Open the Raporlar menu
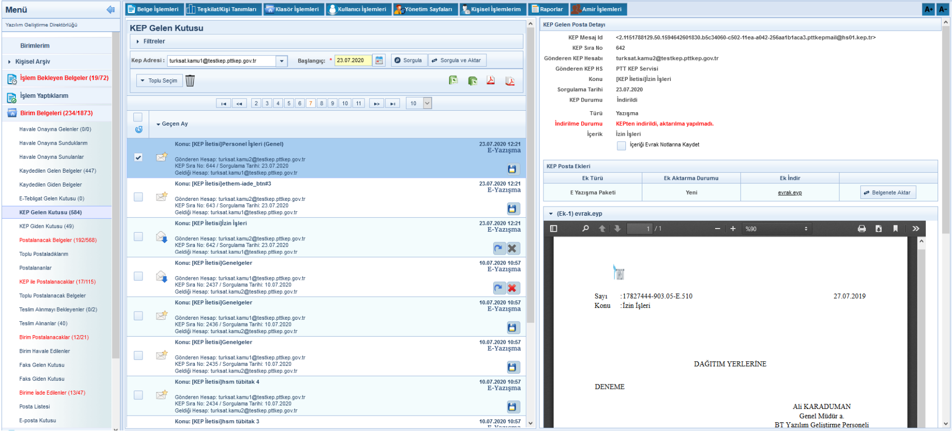Image resolution: width=952 pixels, height=431 pixels. [x=548, y=9]
